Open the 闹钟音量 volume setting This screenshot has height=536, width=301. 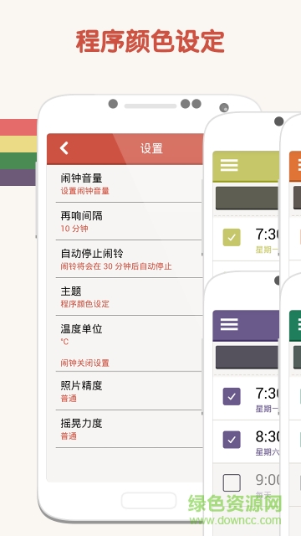click(129, 183)
